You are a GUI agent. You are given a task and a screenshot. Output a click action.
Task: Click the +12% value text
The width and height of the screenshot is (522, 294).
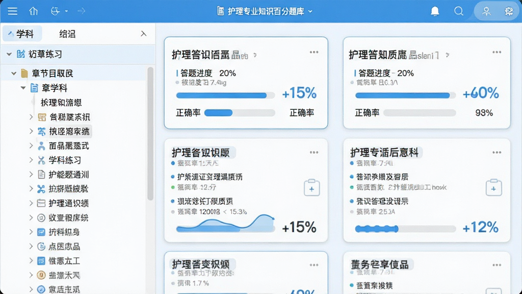pos(480,228)
